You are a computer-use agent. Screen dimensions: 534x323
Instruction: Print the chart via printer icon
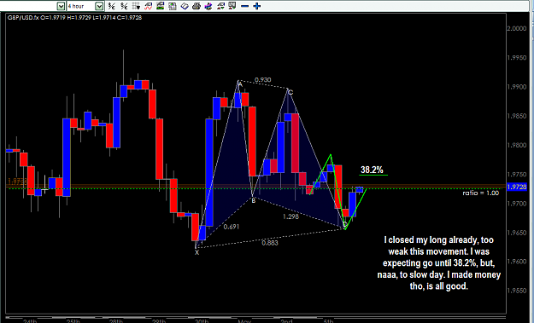pyautogui.click(x=197, y=6)
